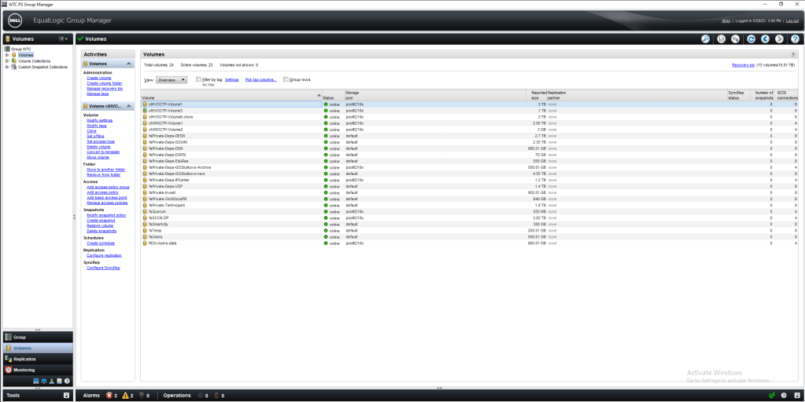This screenshot has width=805, height=402.
Task: Click the Create volume link
Action: 99,78
